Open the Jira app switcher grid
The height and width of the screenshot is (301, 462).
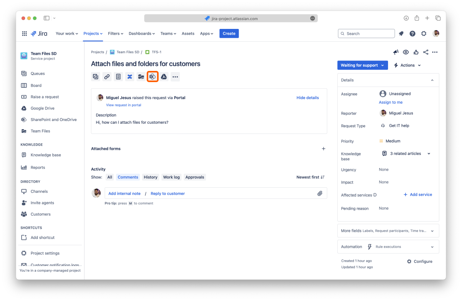click(x=25, y=34)
